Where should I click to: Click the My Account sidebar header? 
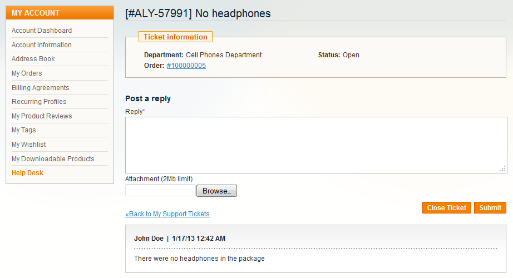pos(60,13)
